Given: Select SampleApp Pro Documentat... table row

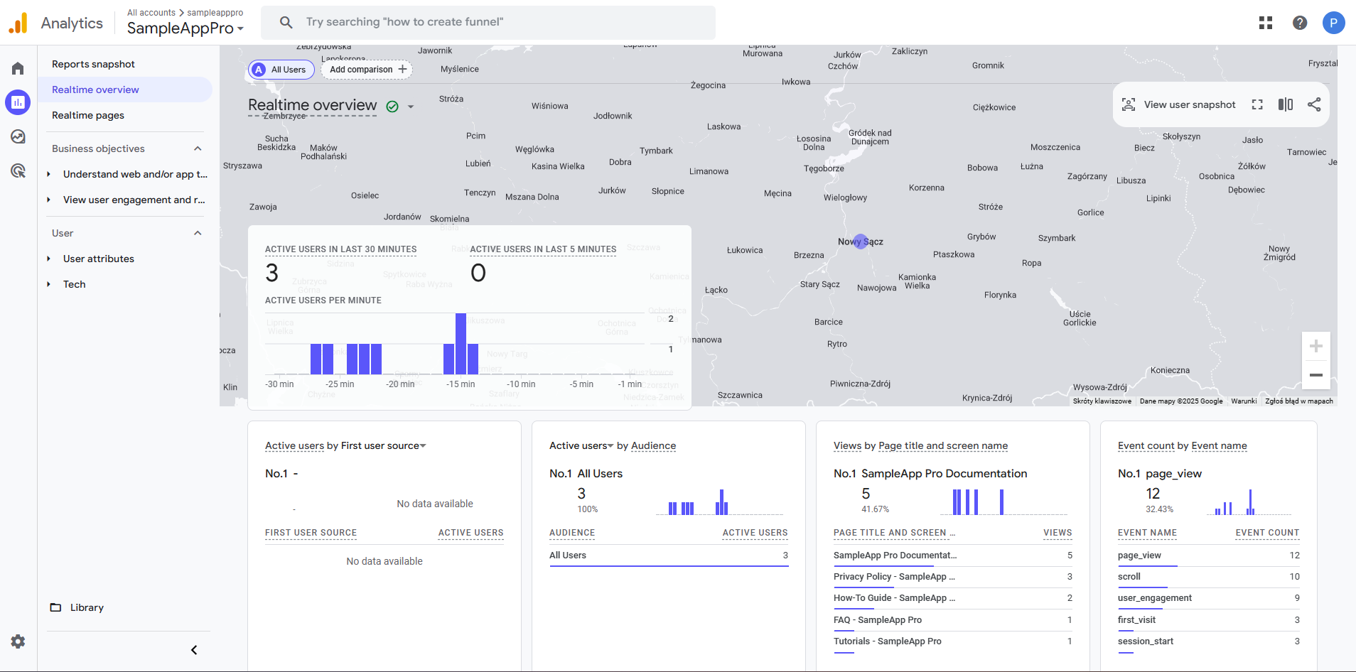Looking at the screenshot, I should [953, 556].
